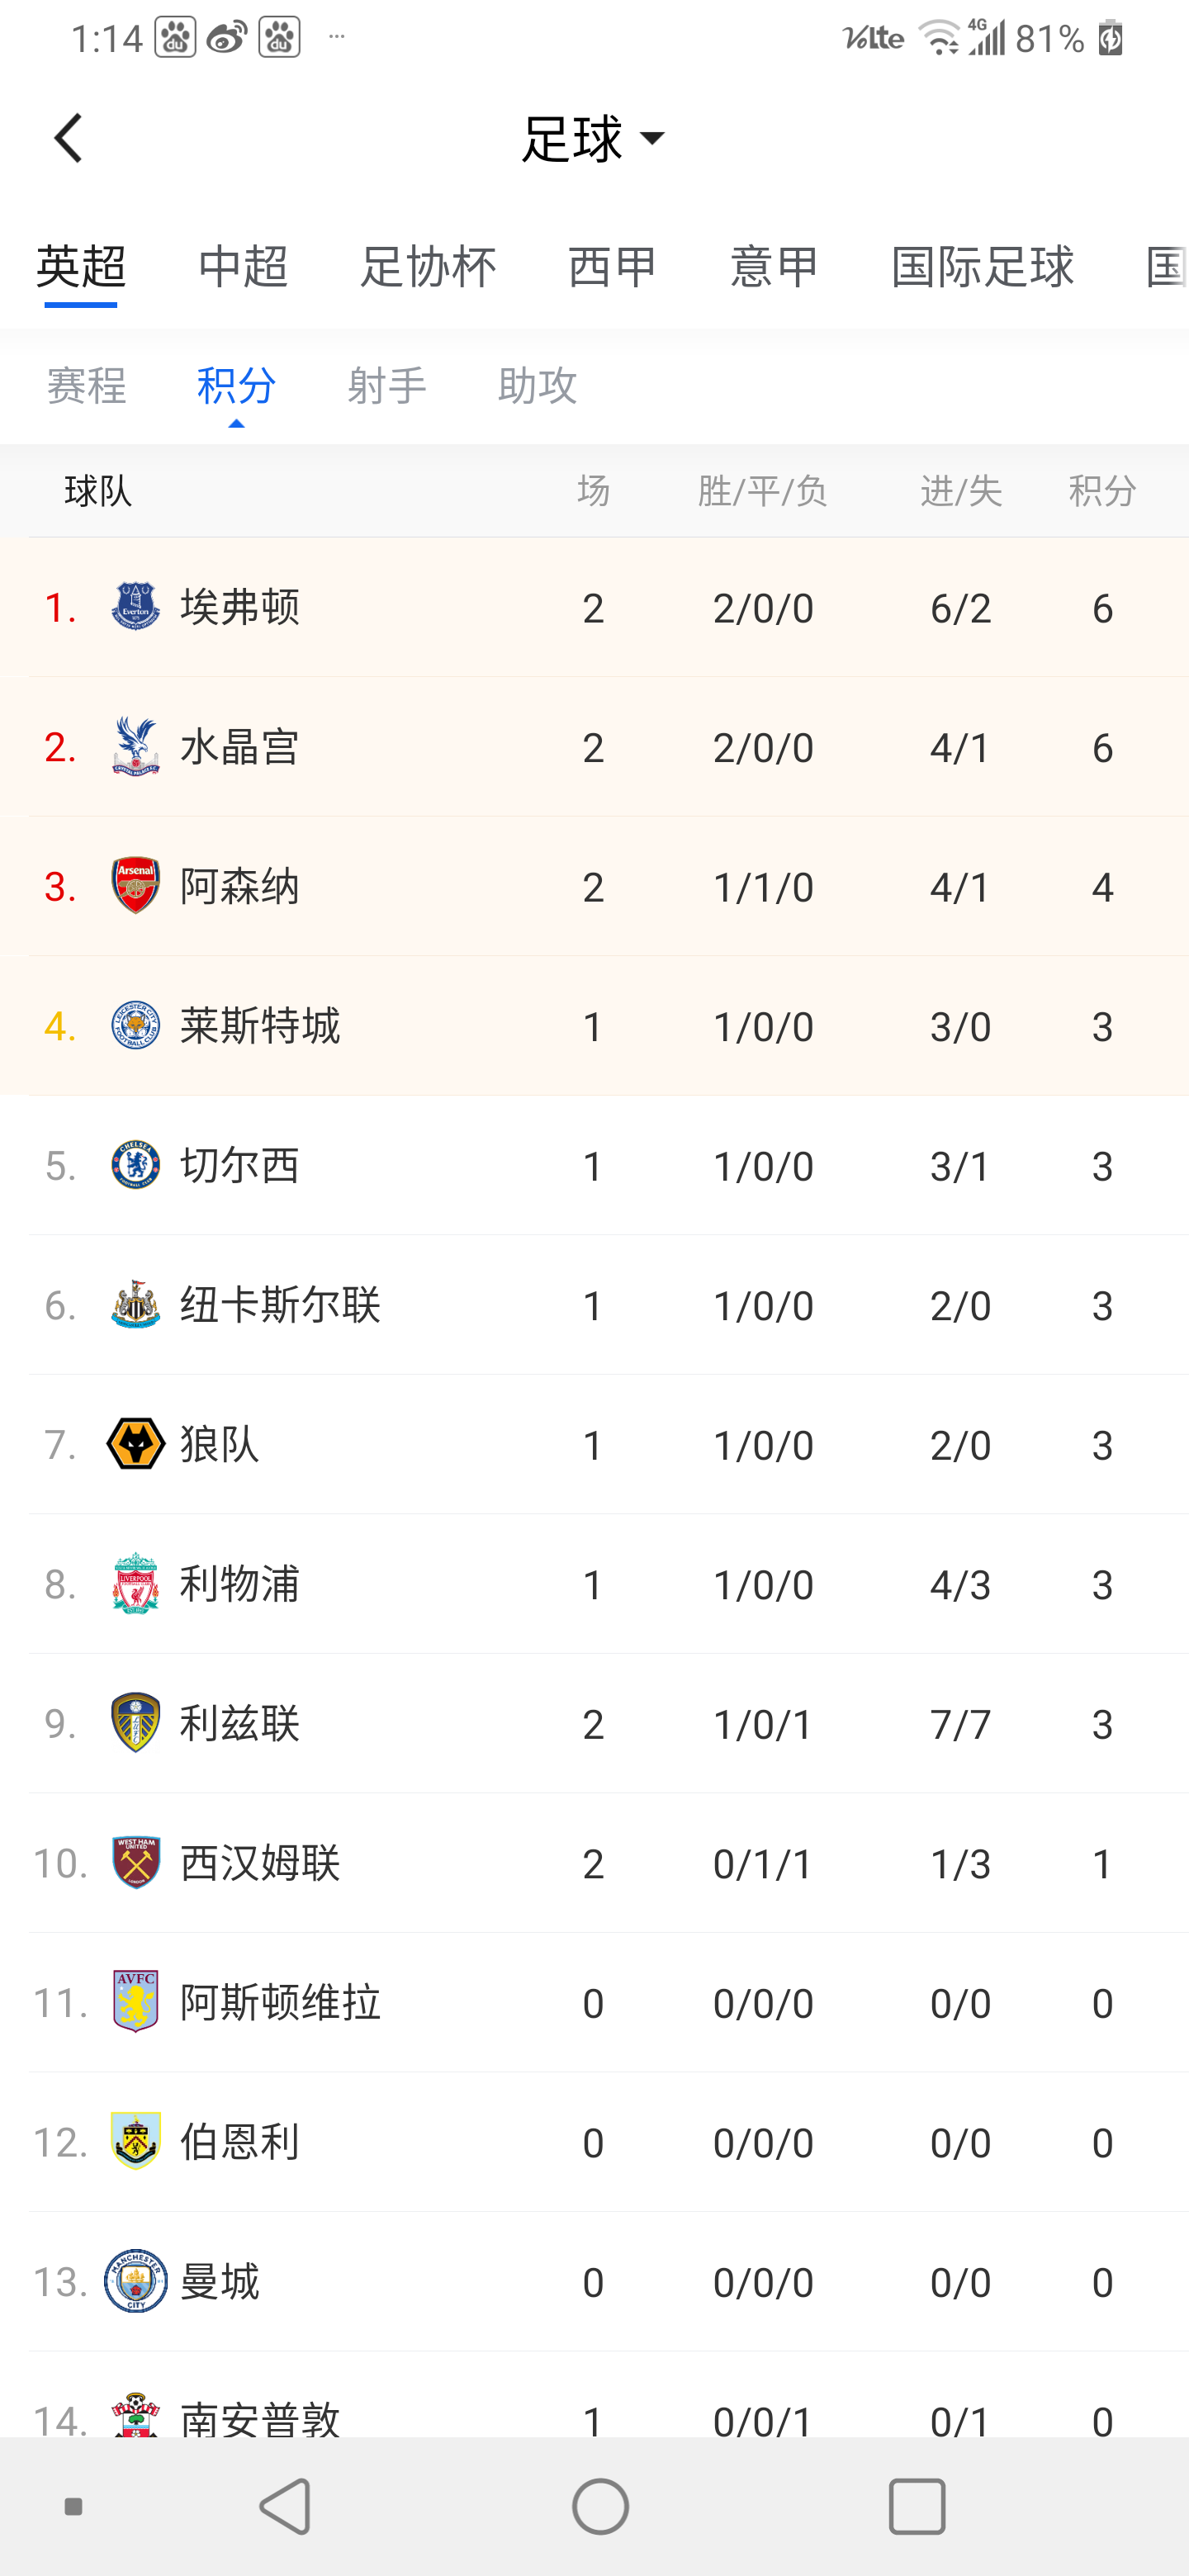1189x2576 pixels.
Task: Tap the Wolves club crest
Action: pyautogui.click(x=135, y=1444)
